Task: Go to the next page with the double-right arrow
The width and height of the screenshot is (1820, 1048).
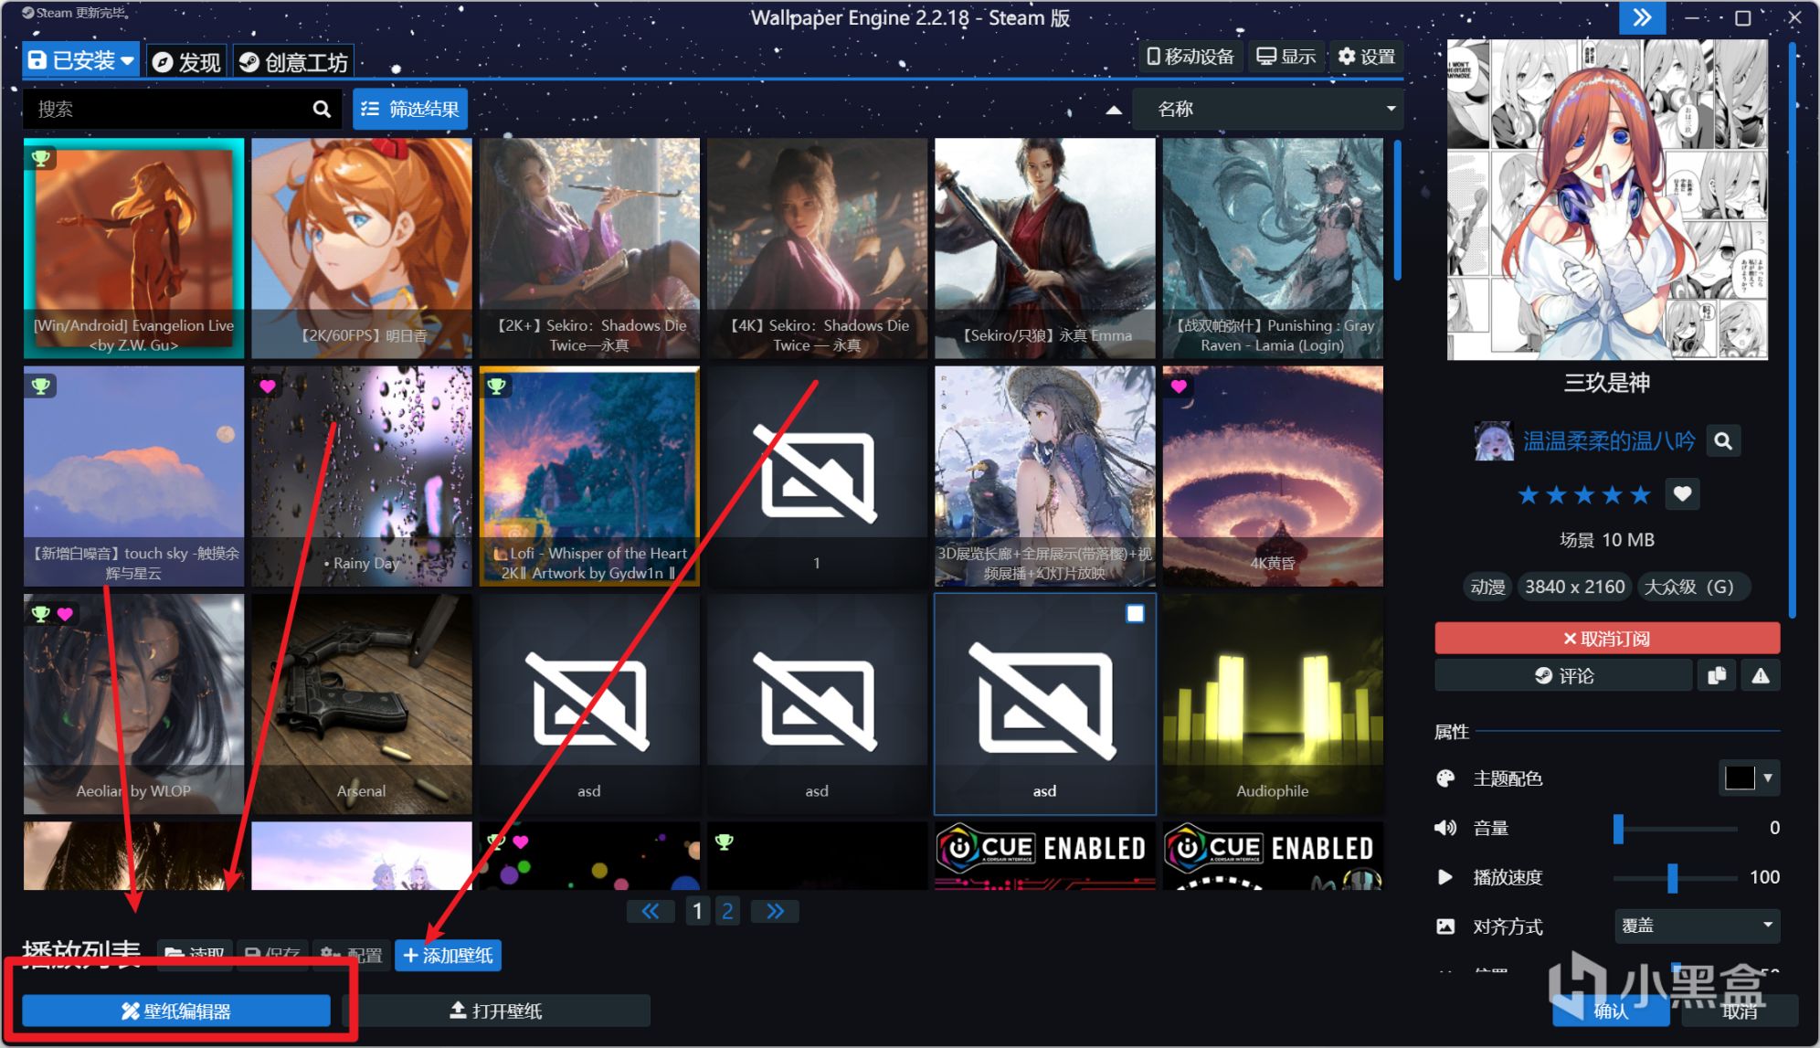Action: pyautogui.click(x=775, y=911)
